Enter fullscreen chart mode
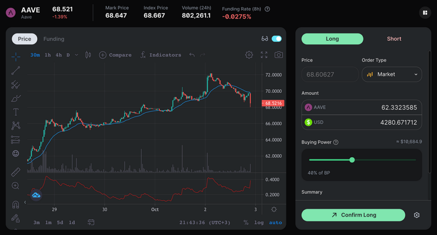The height and width of the screenshot is (235, 437). pyautogui.click(x=264, y=55)
